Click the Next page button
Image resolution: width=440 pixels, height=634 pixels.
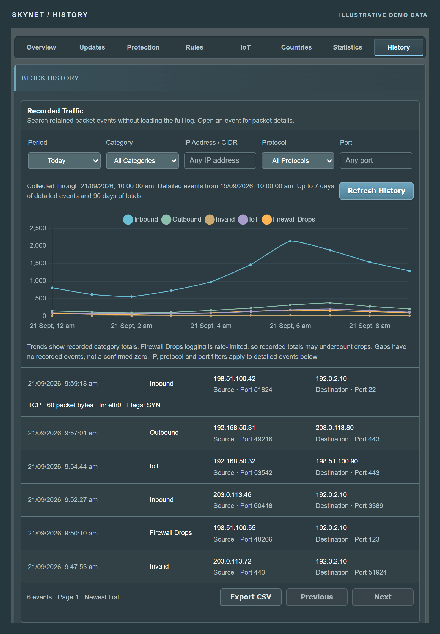[x=382, y=597]
